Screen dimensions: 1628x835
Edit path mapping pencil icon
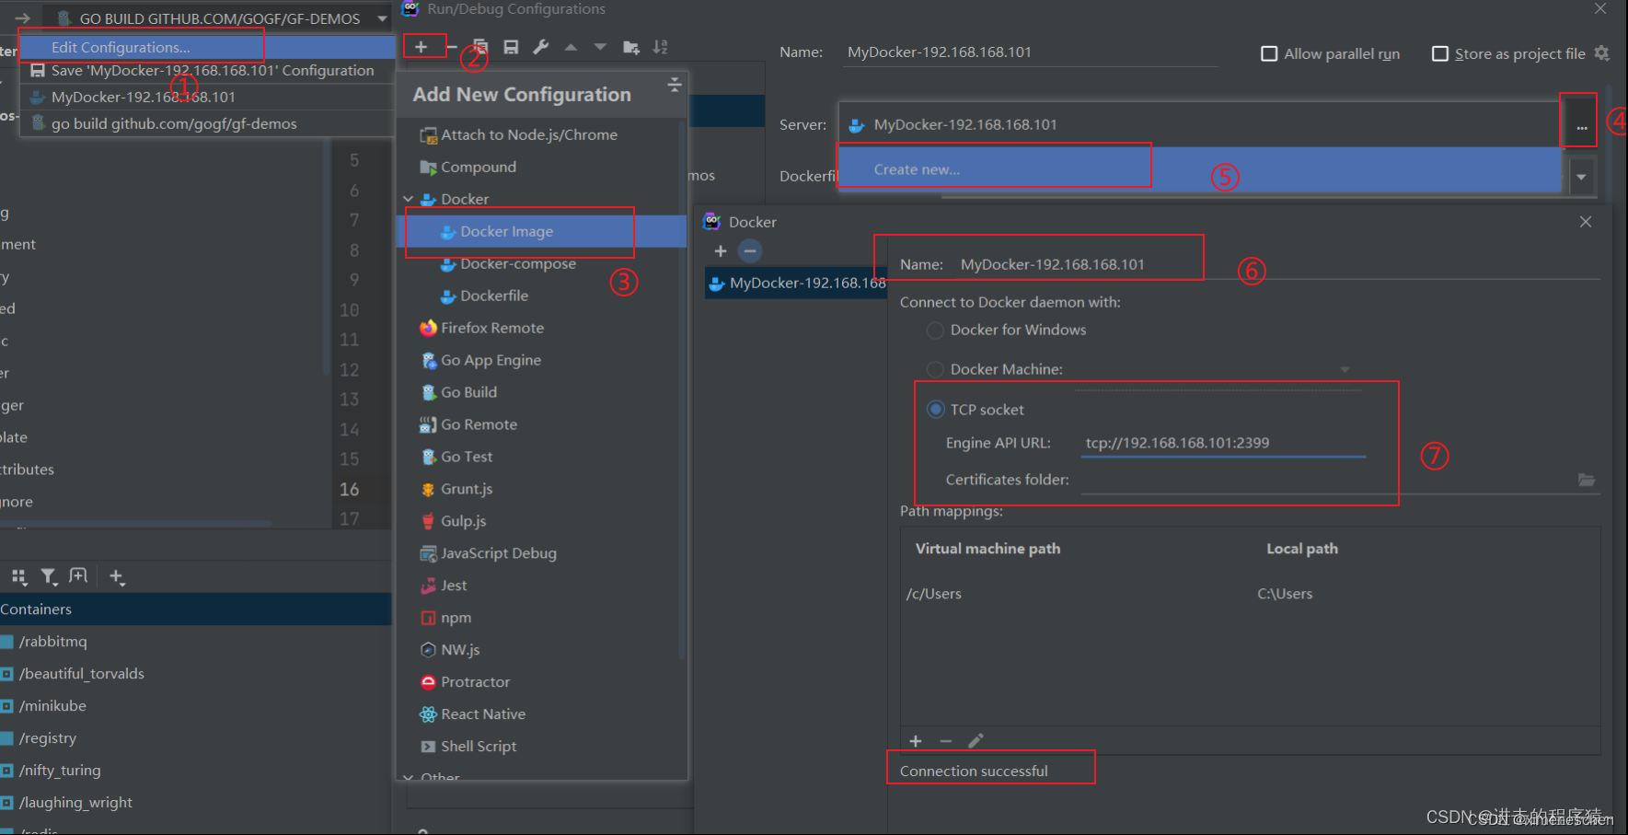pyautogui.click(x=976, y=741)
